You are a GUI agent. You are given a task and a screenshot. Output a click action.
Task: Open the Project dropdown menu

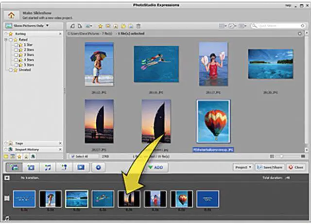243,167
